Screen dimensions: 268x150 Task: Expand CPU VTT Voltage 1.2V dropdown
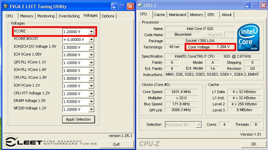pos(92,94)
